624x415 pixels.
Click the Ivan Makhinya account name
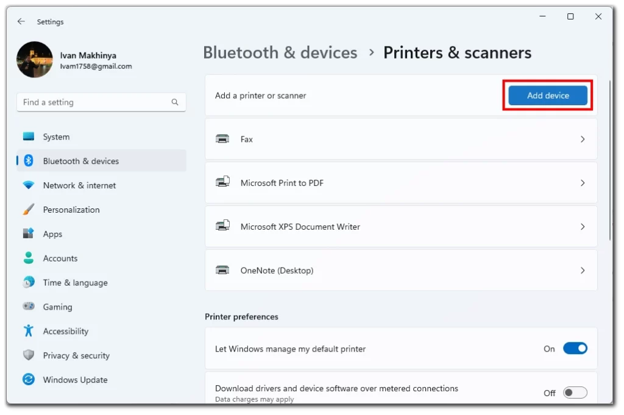[88, 55]
